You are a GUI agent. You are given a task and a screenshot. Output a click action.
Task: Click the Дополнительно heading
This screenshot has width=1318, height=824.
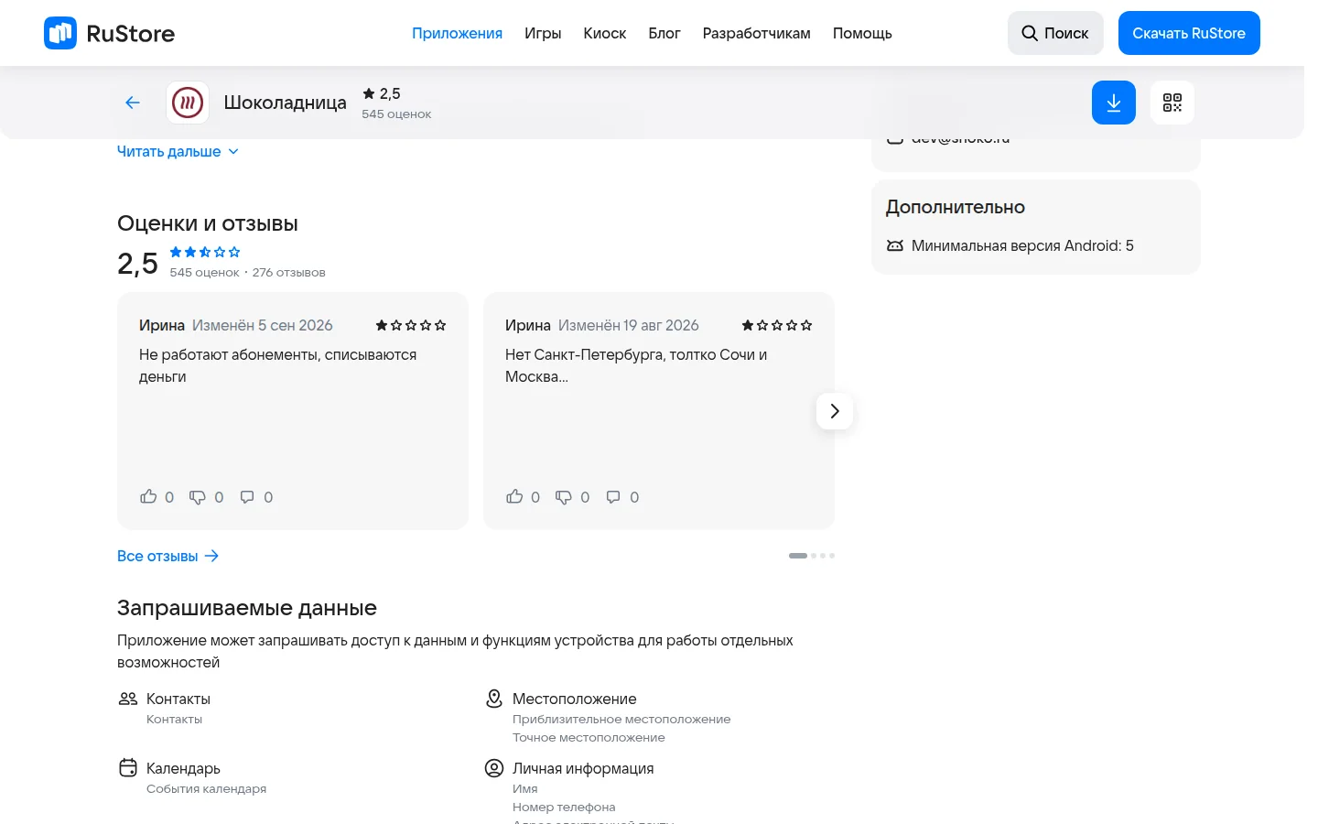click(x=956, y=207)
